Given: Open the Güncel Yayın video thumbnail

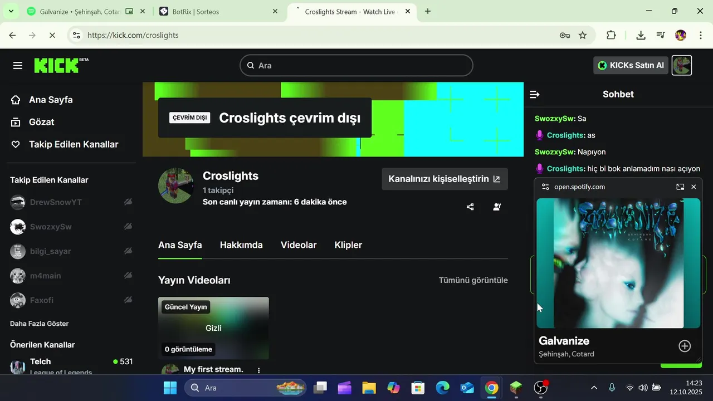Looking at the screenshot, I should 213,328.
